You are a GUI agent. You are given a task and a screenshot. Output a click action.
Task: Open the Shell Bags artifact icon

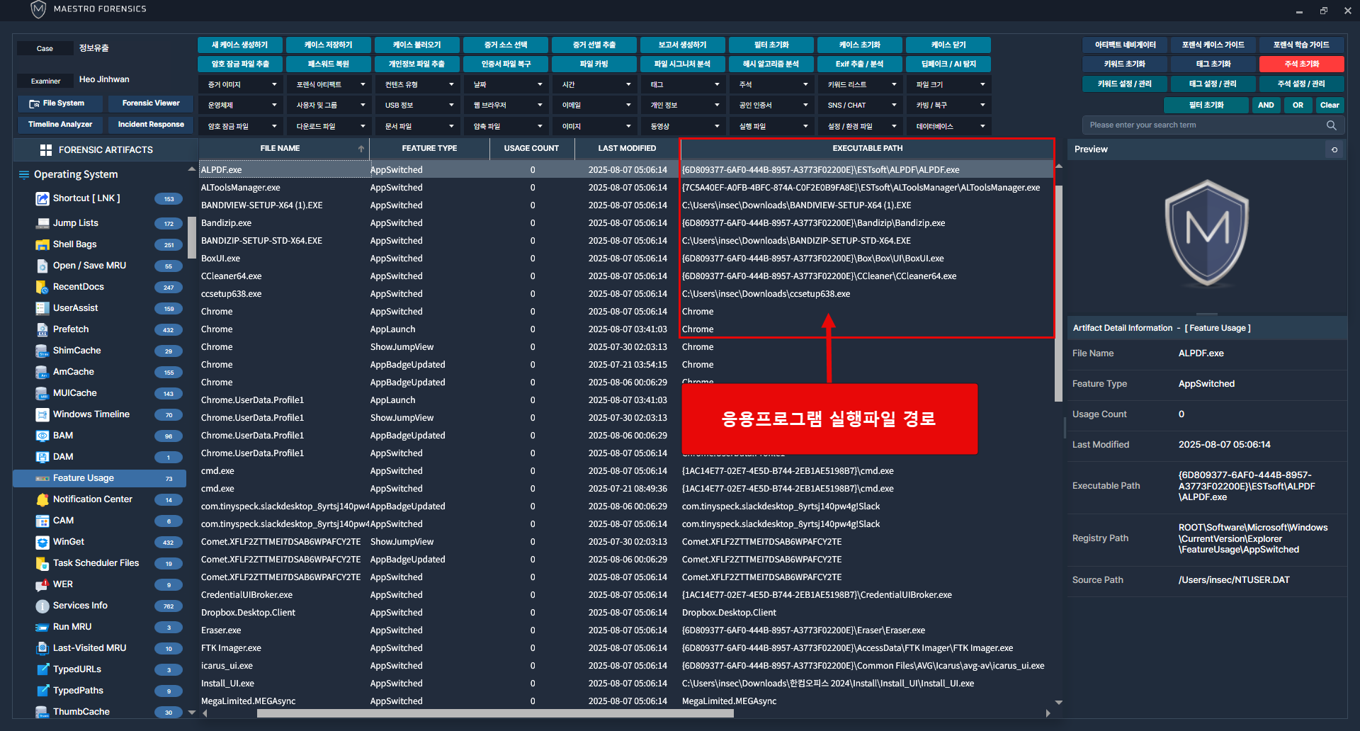tap(42, 244)
